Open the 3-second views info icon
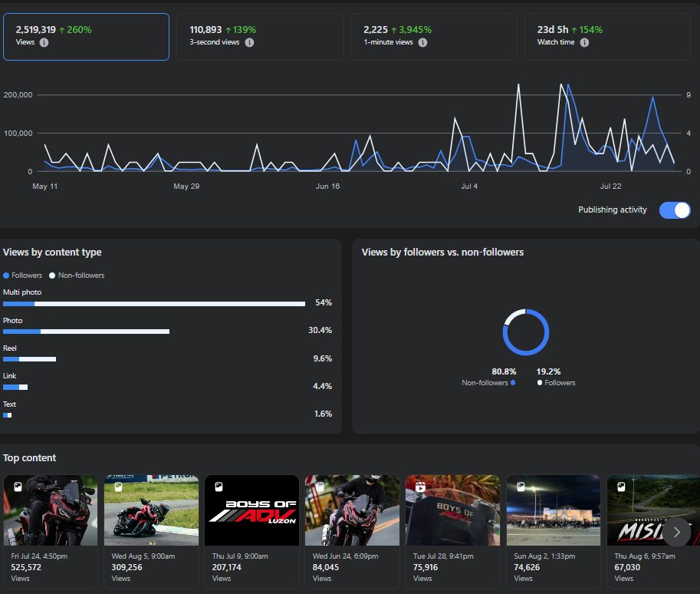The width and height of the screenshot is (700, 594). coord(249,42)
